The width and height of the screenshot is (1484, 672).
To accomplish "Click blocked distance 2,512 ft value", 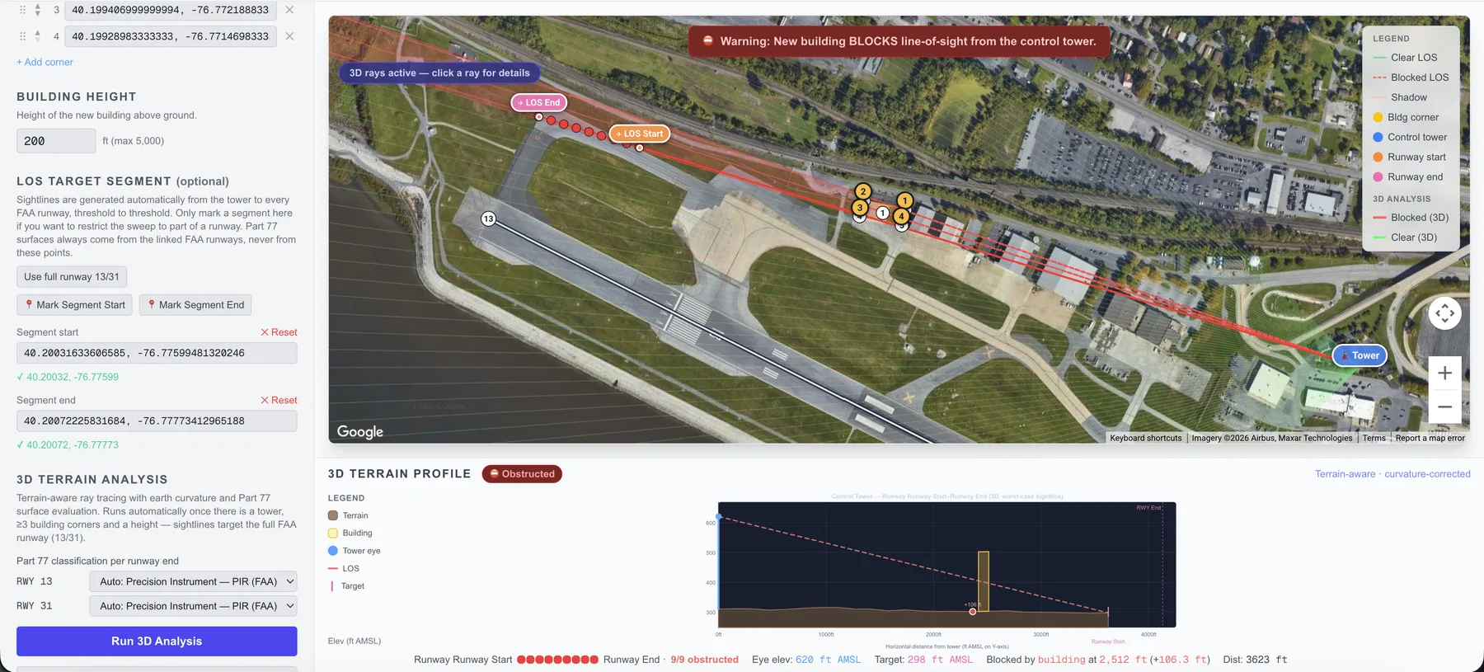I will point(1123,660).
